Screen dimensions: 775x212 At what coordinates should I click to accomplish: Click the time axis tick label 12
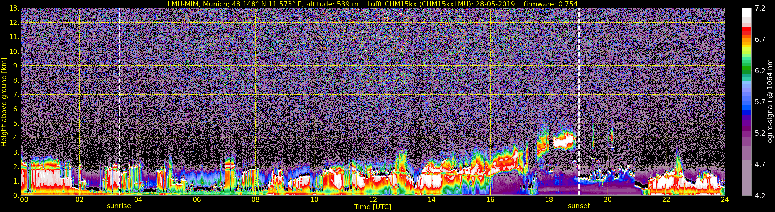[x=373, y=200]
